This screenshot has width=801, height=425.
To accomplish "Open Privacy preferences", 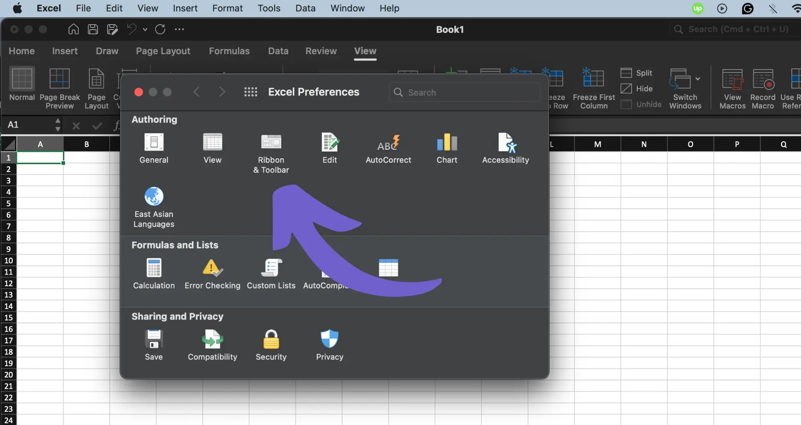I will [330, 345].
